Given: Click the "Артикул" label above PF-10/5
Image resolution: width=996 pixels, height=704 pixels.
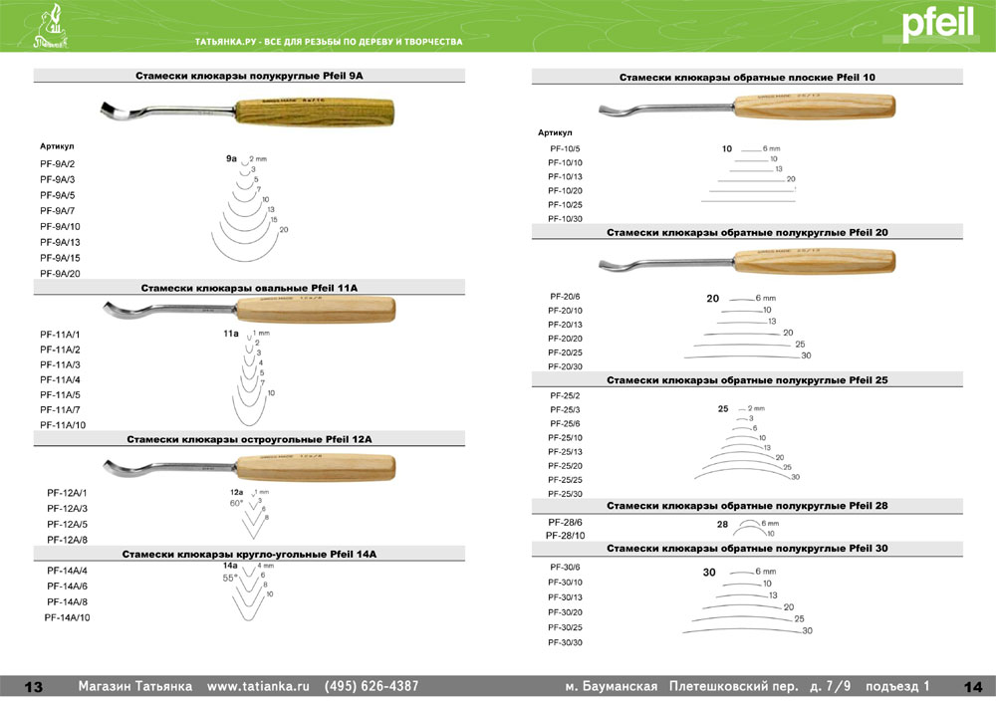Looking at the screenshot, I should (x=555, y=132).
